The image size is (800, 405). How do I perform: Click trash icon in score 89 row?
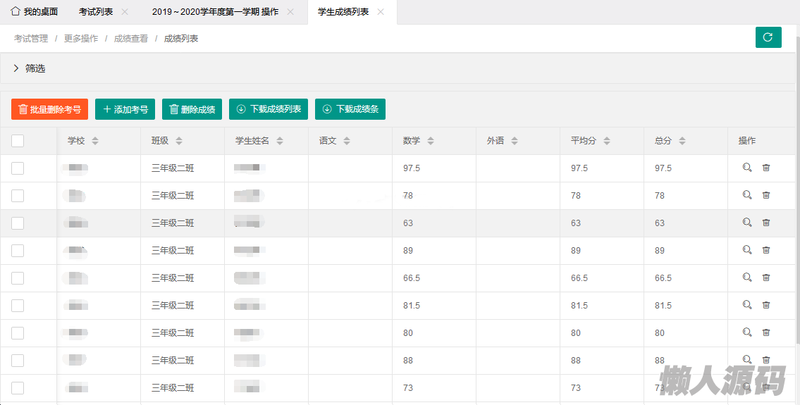766,250
